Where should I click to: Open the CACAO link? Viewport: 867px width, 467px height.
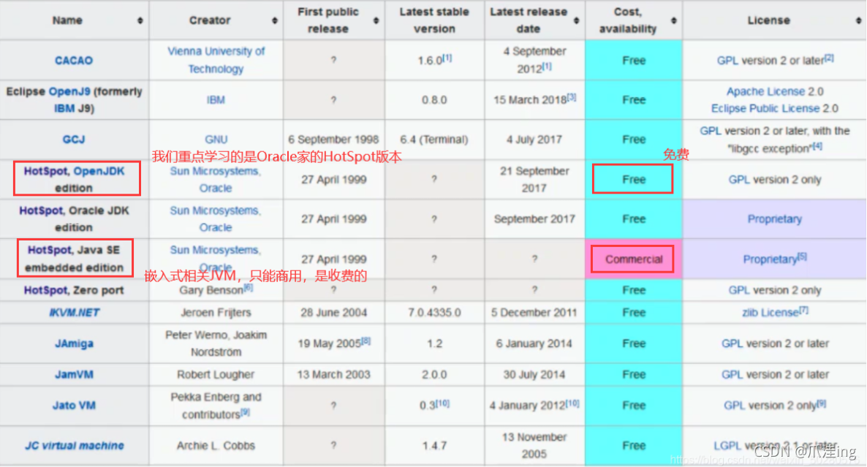pos(74,60)
